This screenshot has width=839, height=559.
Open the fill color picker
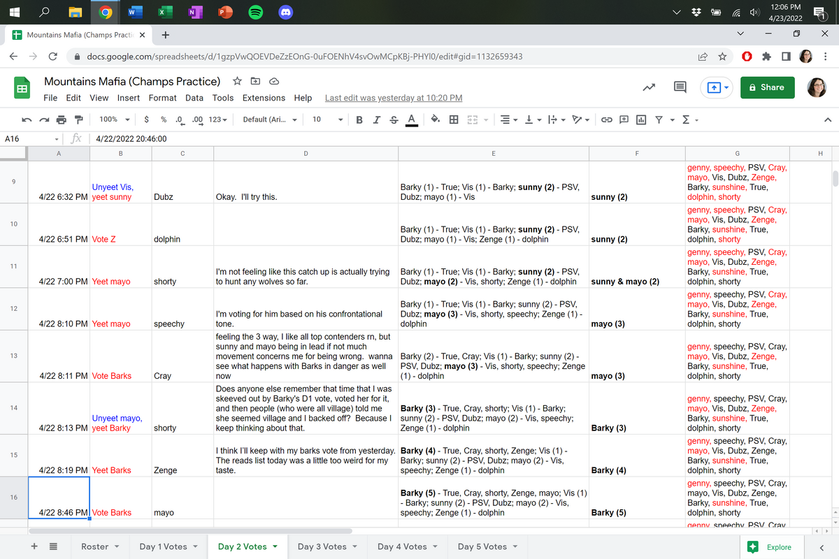tap(435, 119)
